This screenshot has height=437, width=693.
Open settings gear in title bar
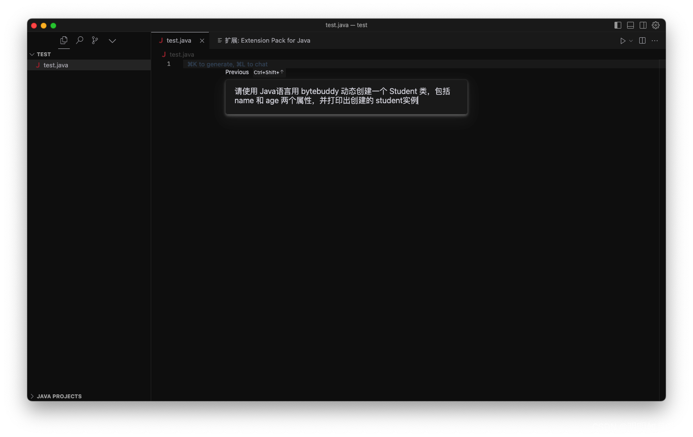[656, 25]
